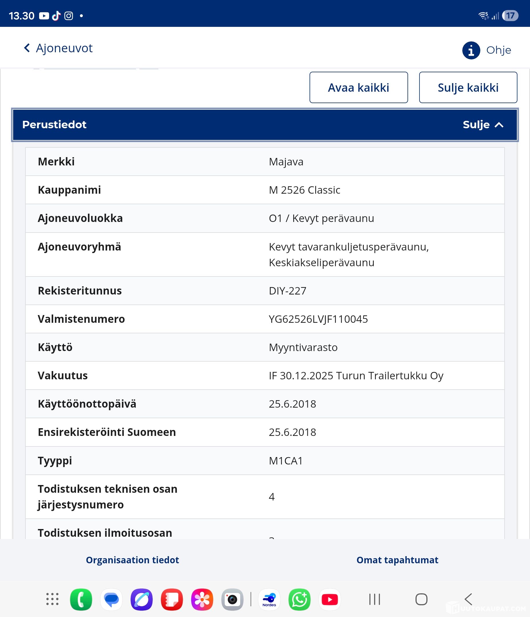Open the Omat tapahtumat tab
Viewport: 530px width, 617px height.
coord(397,560)
